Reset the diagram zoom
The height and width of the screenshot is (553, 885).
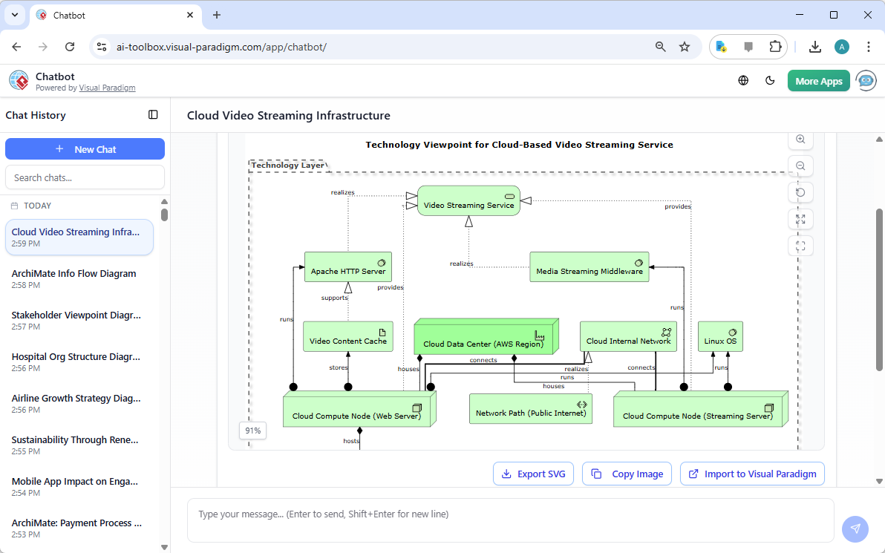pyautogui.click(x=800, y=192)
